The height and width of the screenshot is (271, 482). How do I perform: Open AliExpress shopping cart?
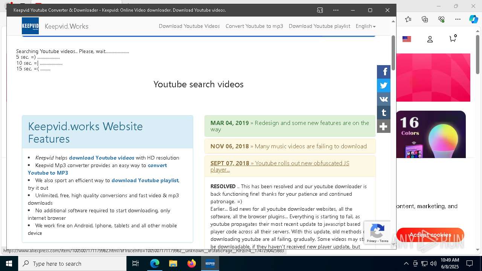(x=453, y=38)
